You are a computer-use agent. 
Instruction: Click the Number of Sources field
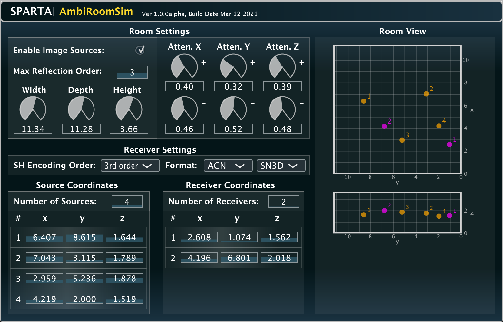[127, 202]
